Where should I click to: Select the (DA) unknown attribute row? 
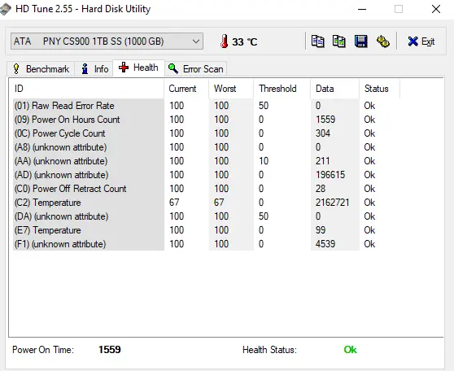pos(206,216)
